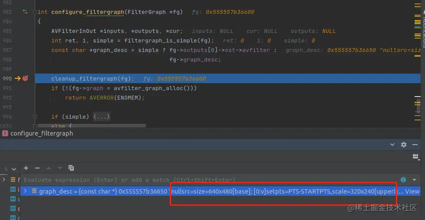Click the editor vertical scrollbar thumb
The image size is (425, 220).
418,107
